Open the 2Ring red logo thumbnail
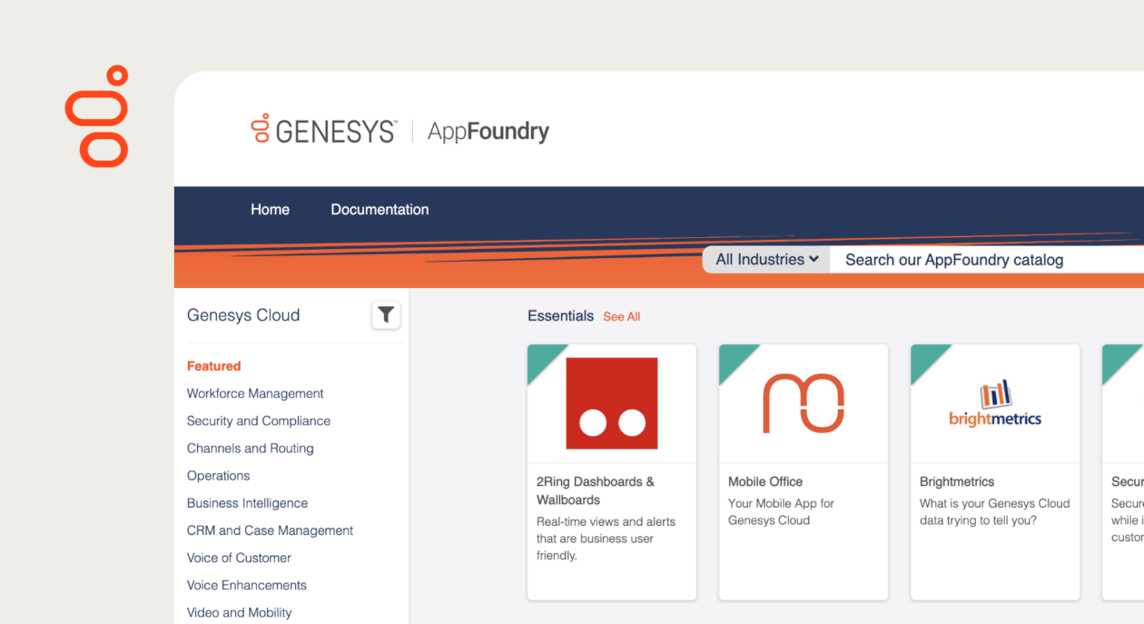 tap(612, 403)
